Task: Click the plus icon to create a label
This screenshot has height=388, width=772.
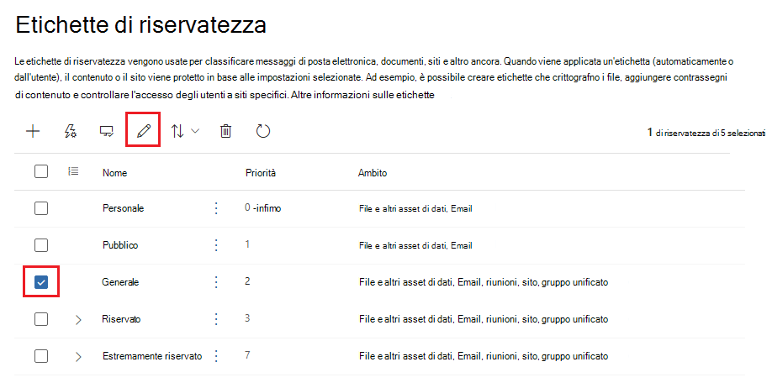Action: coord(33,131)
